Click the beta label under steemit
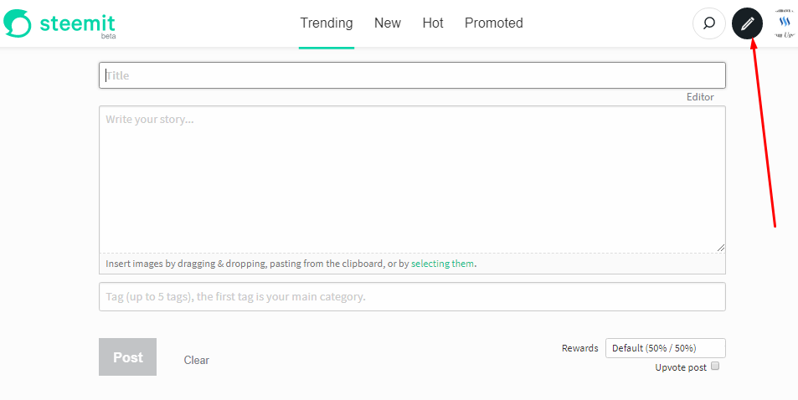 (x=107, y=37)
